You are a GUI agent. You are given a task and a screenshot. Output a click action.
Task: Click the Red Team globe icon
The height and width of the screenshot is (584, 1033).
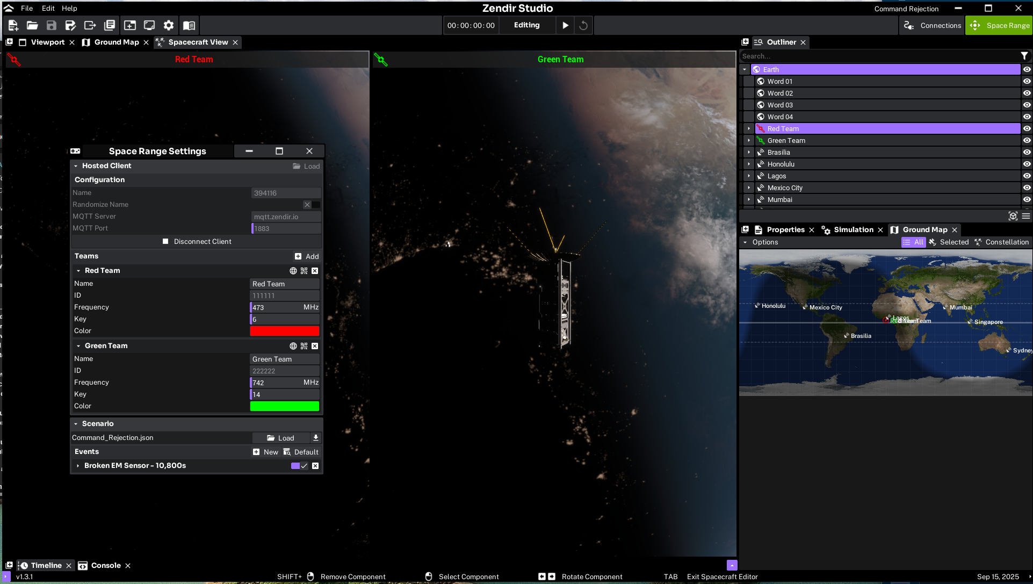[293, 271]
